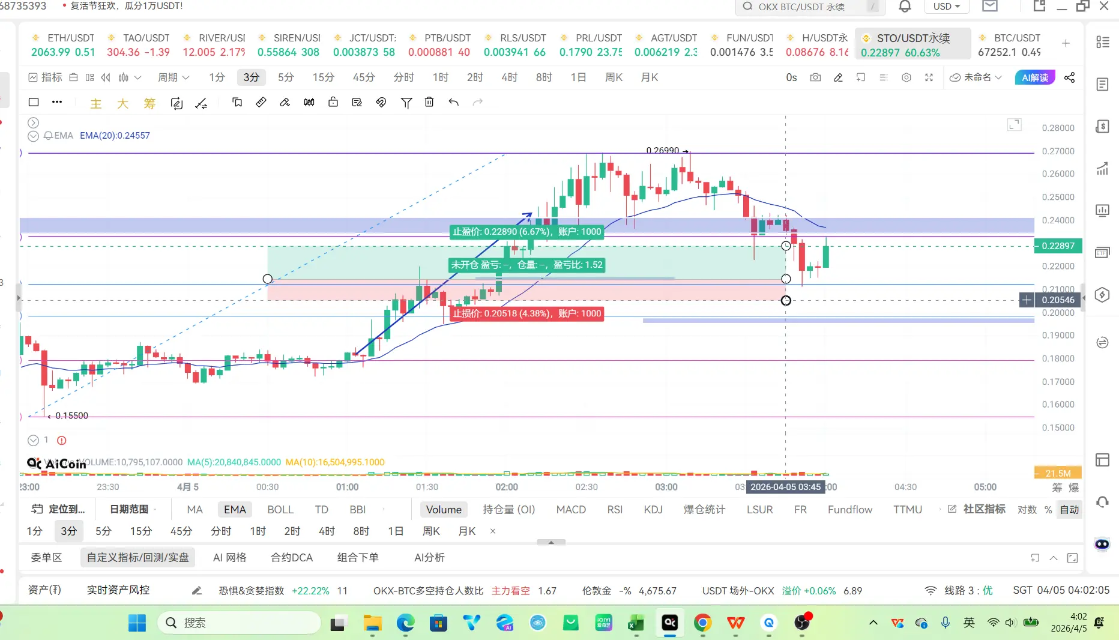Open the notification bell in the title bar
Viewport: 1119px width, 640px height.
905,7
